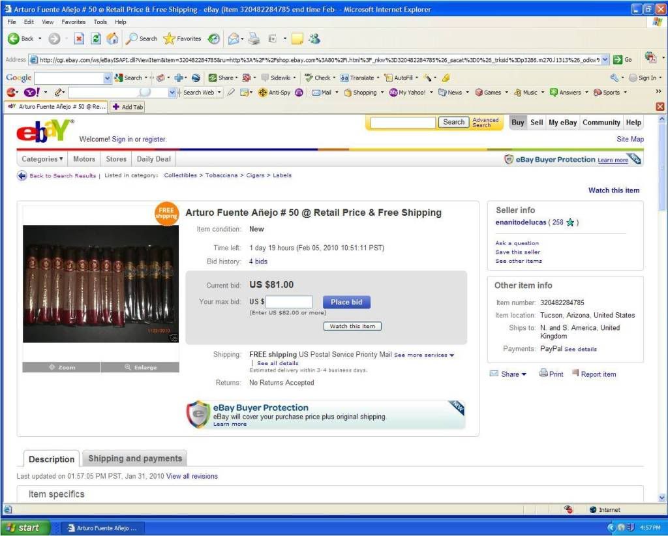Select the Arturo Fuente taskbar window button
The image size is (668, 536).
102,528
